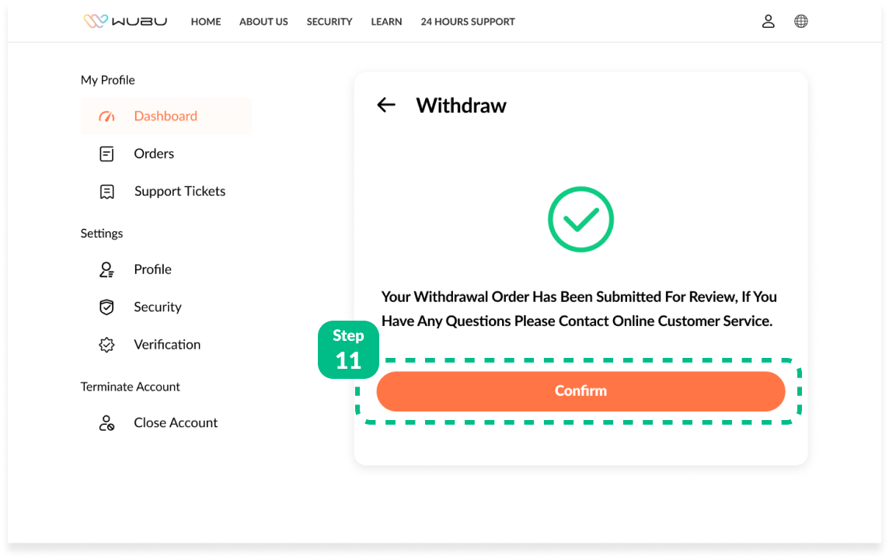889x559 pixels.
Task: Click the Support Tickets receipt icon
Action: click(106, 192)
